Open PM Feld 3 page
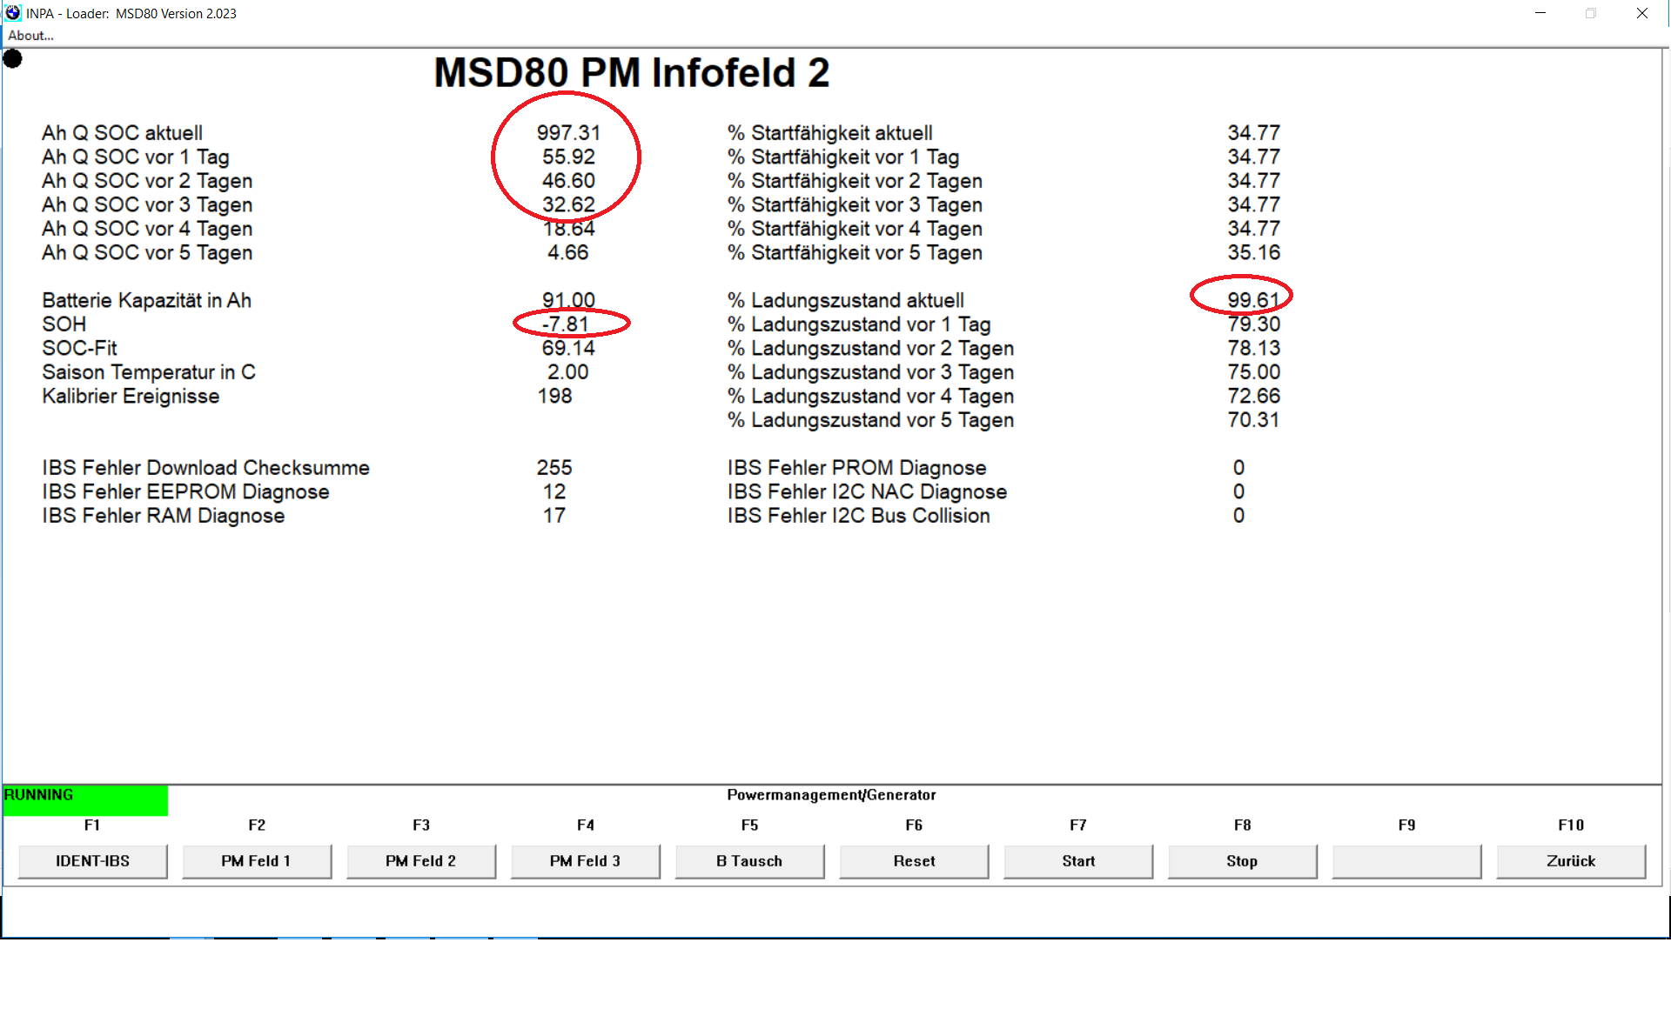The height and width of the screenshot is (1036, 1671). pos(585,860)
